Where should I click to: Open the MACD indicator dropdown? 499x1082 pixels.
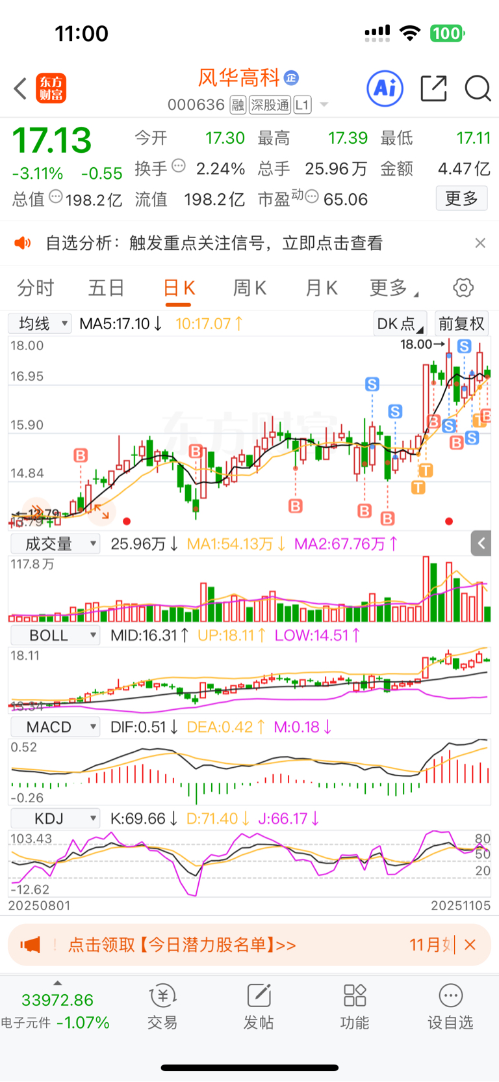coord(55,727)
